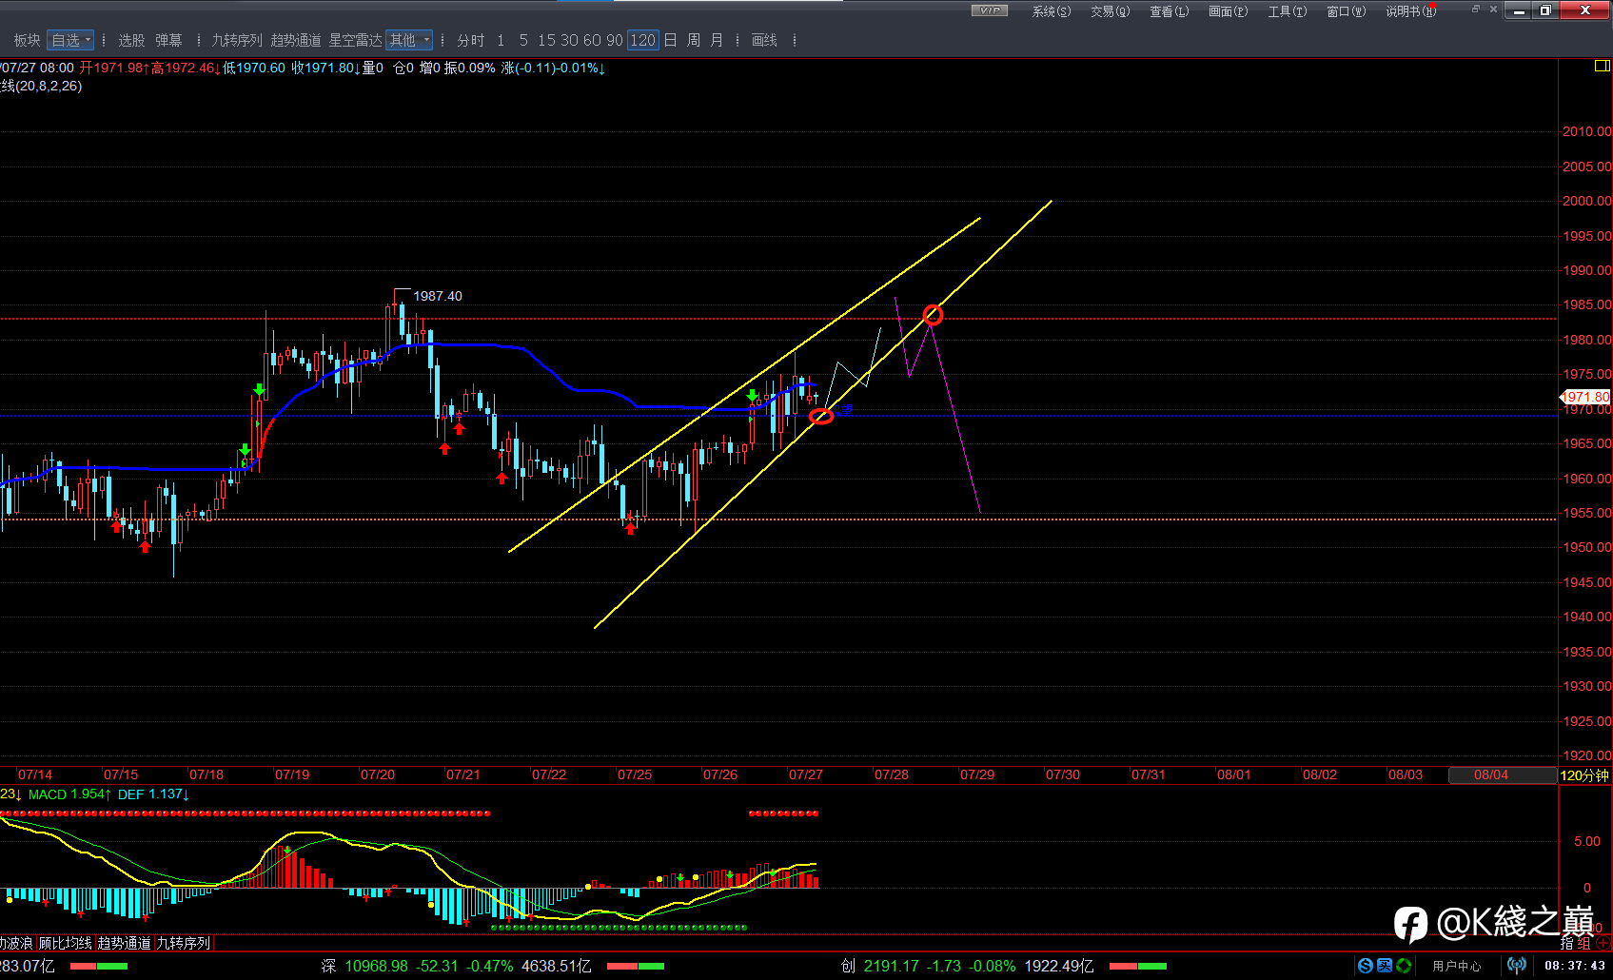This screenshot has width=1613, height=980.
Task: Switch chart to 120-minute period
Action: [x=643, y=40]
